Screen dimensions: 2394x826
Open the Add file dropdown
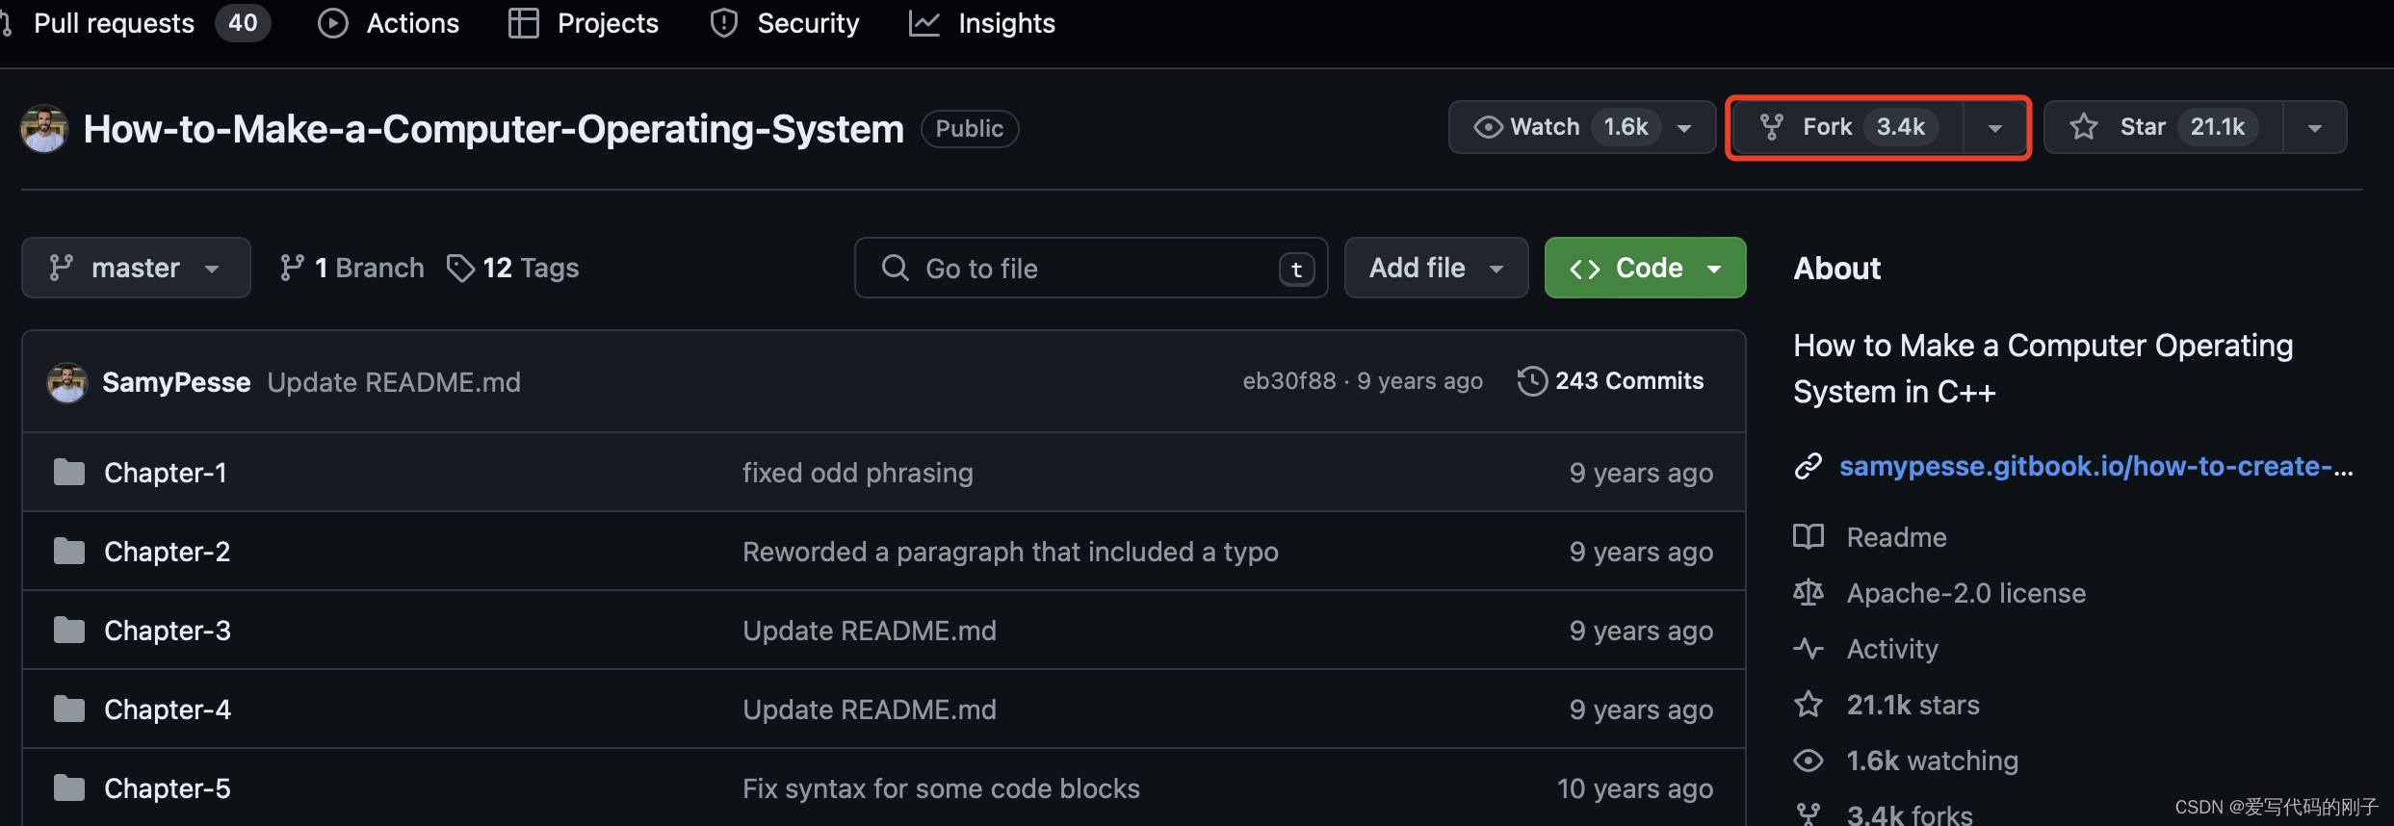coord(1436,268)
